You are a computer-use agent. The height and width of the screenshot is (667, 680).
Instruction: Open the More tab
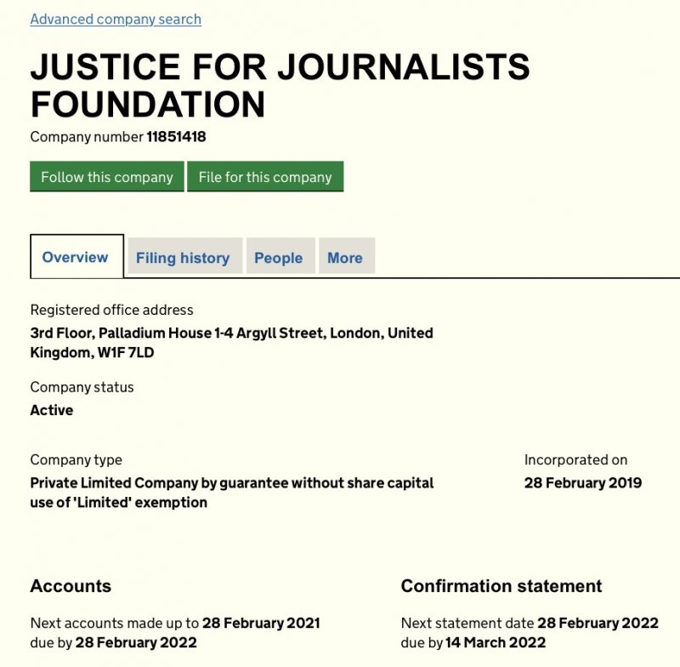pos(345,257)
